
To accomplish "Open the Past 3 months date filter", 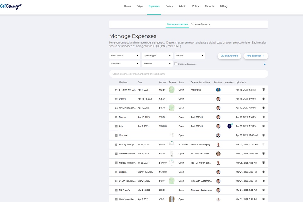I will (124, 56).
